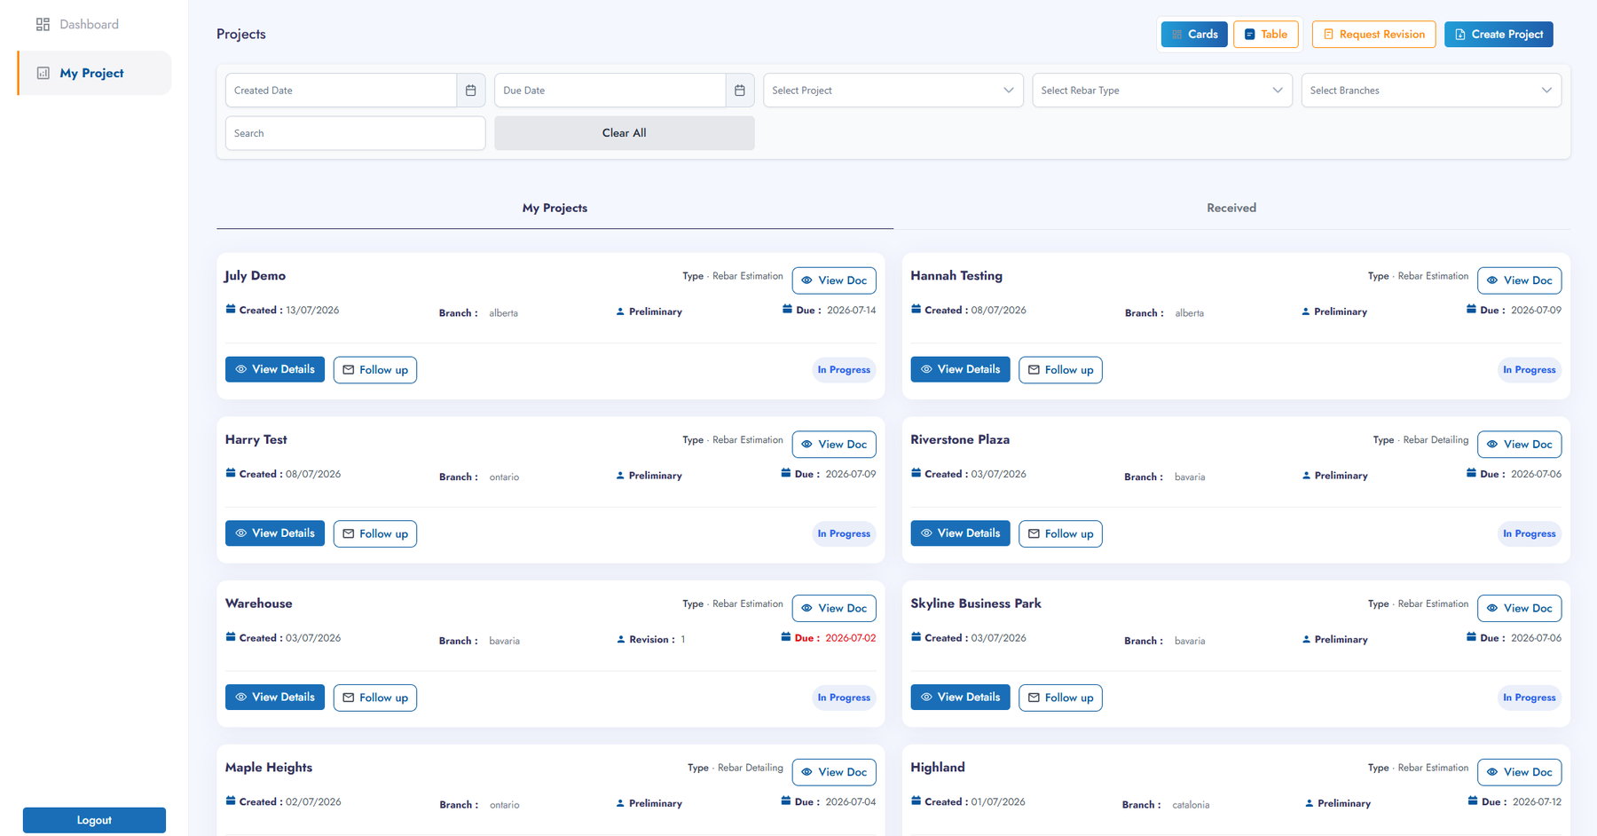
Task: Follow up on Riverstone Plaza
Action: [x=1060, y=533]
